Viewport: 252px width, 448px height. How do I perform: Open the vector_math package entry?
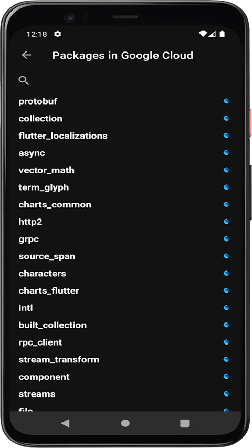click(x=47, y=170)
